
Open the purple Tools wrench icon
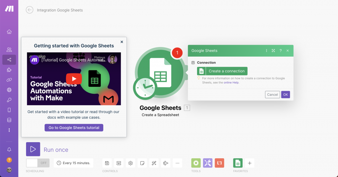208,163
